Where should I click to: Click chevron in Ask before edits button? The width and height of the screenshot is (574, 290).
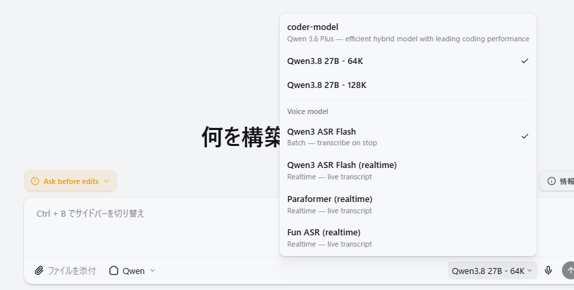(107, 181)
